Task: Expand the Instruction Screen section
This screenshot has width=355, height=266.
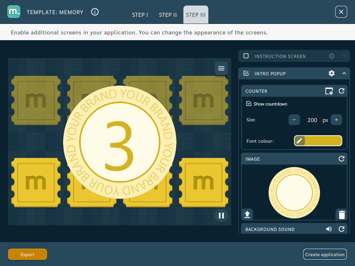Action: [344, 56]
